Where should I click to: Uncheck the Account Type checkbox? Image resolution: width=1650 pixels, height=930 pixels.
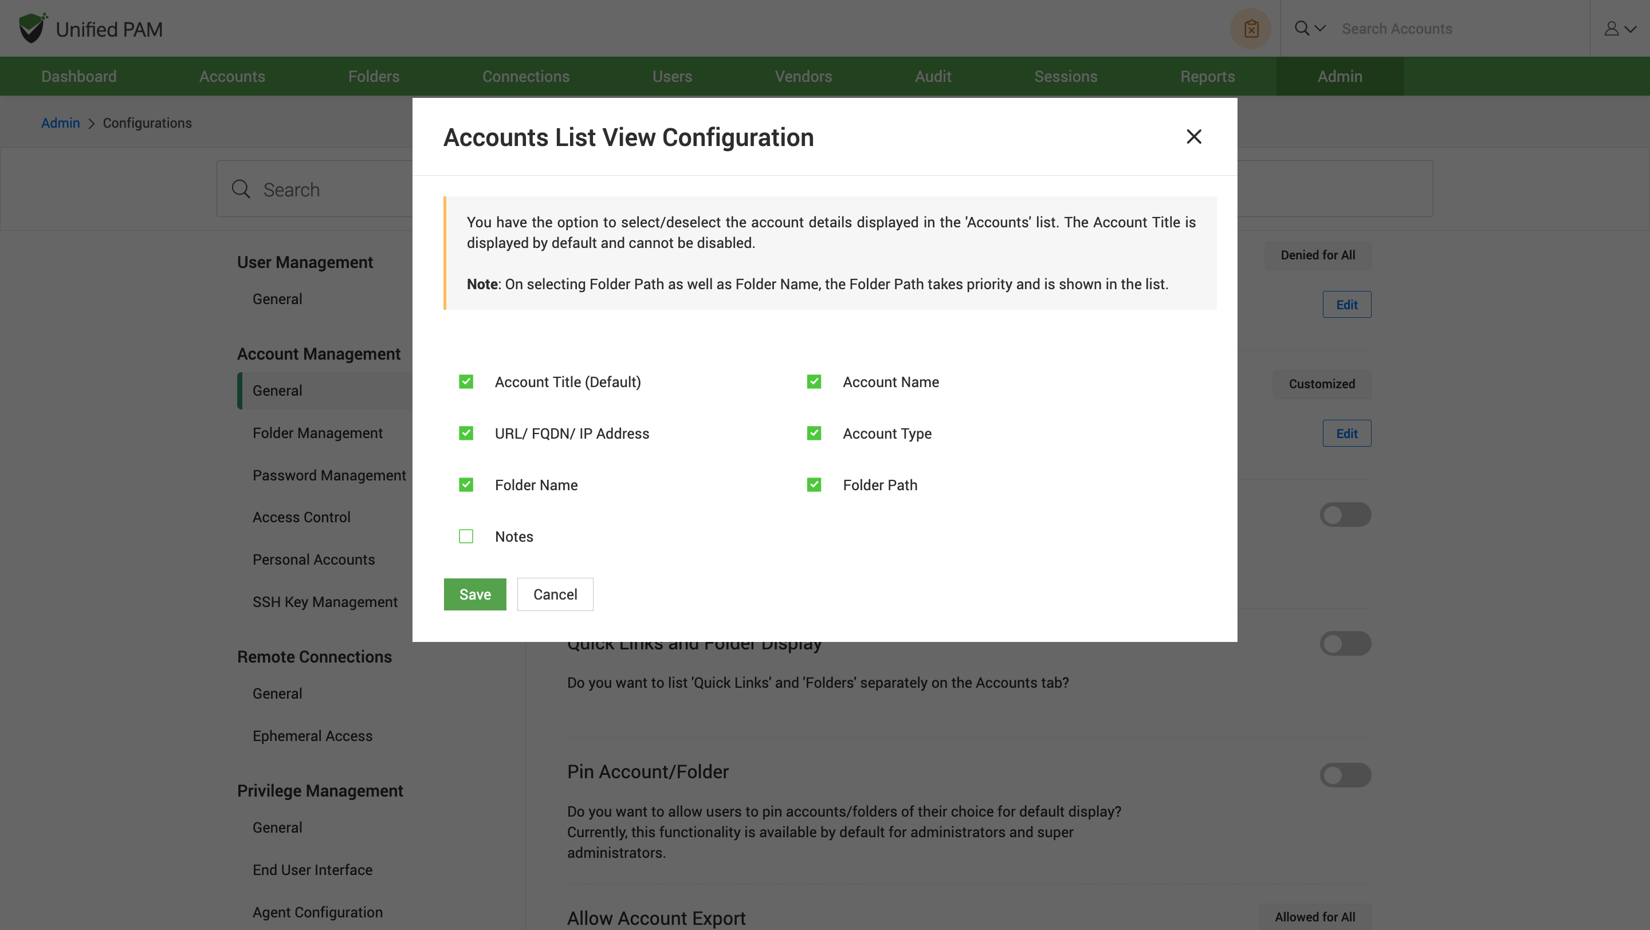[814, 434]
